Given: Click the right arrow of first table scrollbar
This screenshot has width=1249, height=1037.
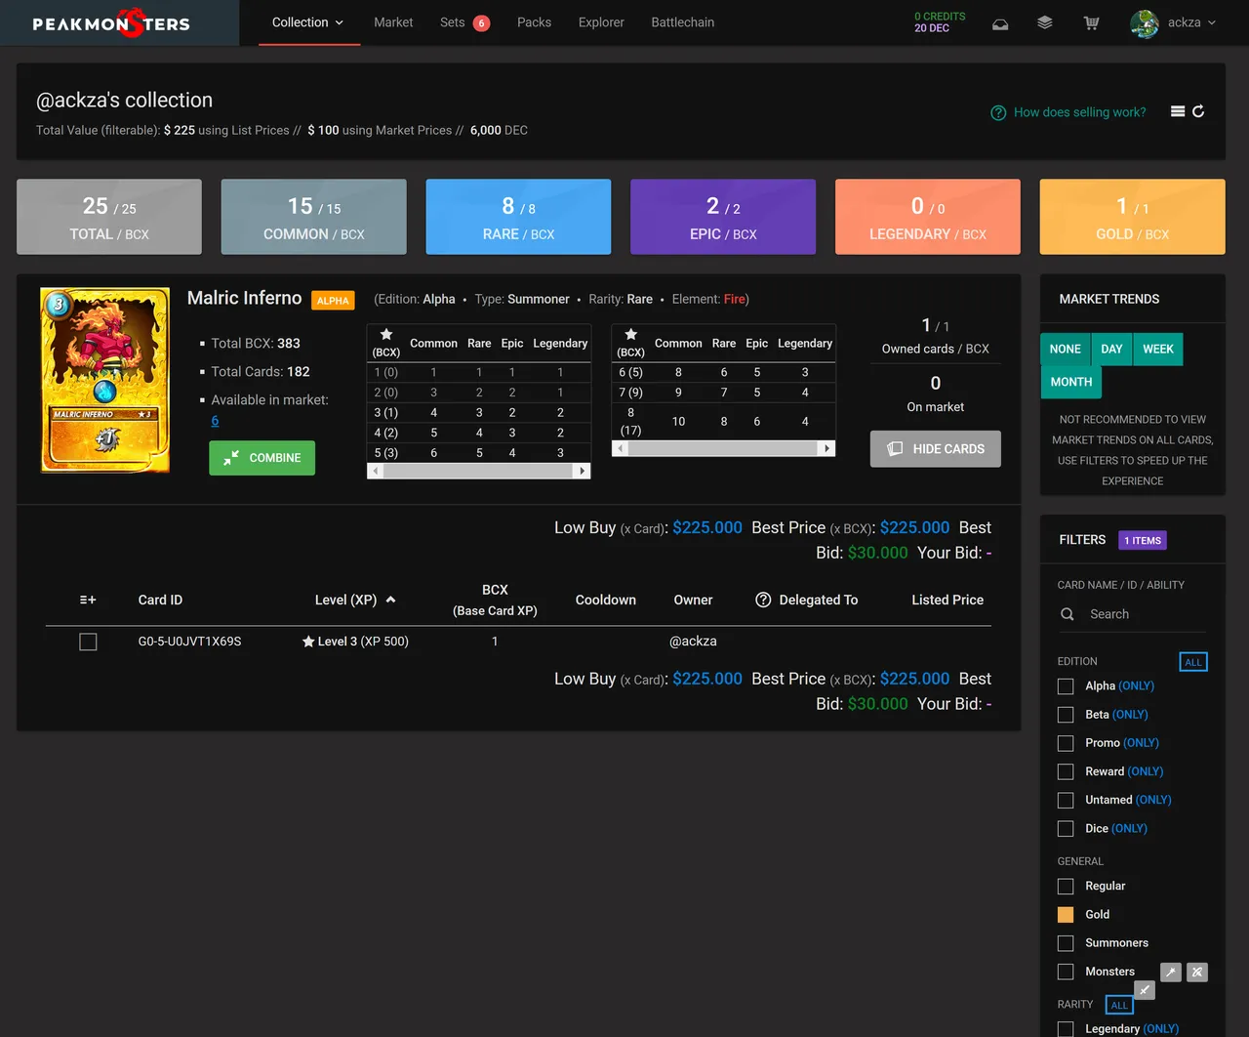Looking at the screenshot, I should pyautogui.click(x=583, y=471).
